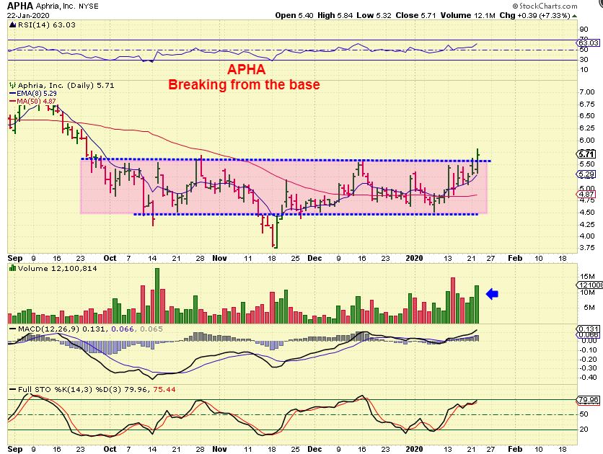Click the 63.03 RSI value tag on the right axis
Viewport: 603px width, 454px height.
click(589, 43)
